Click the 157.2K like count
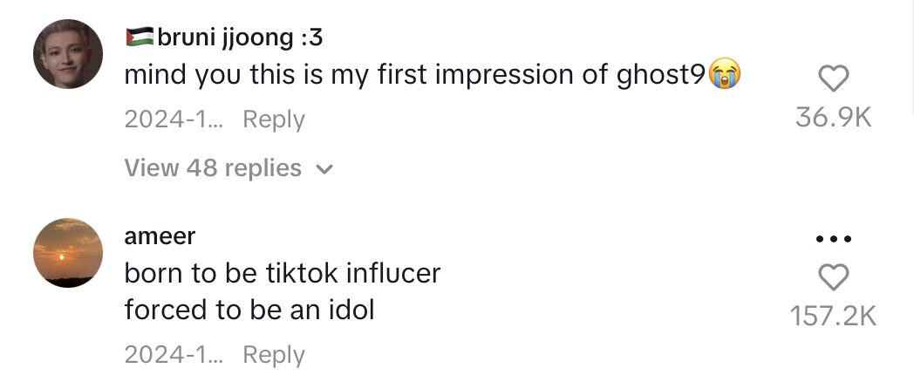This screenshot has width=914, height=375. pyautogui.click(x=833, y=316)
